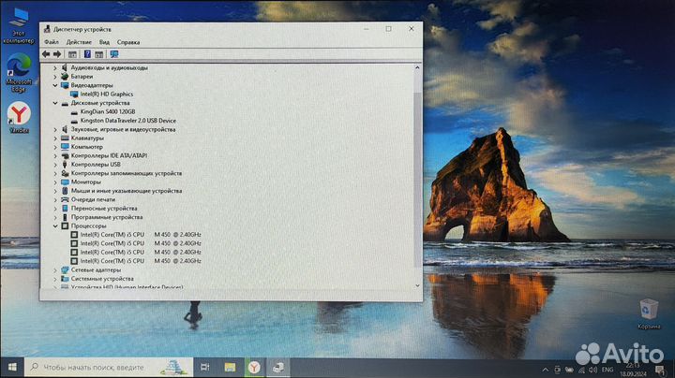Click the Контроллеры USB plug icon

(65, 165)
